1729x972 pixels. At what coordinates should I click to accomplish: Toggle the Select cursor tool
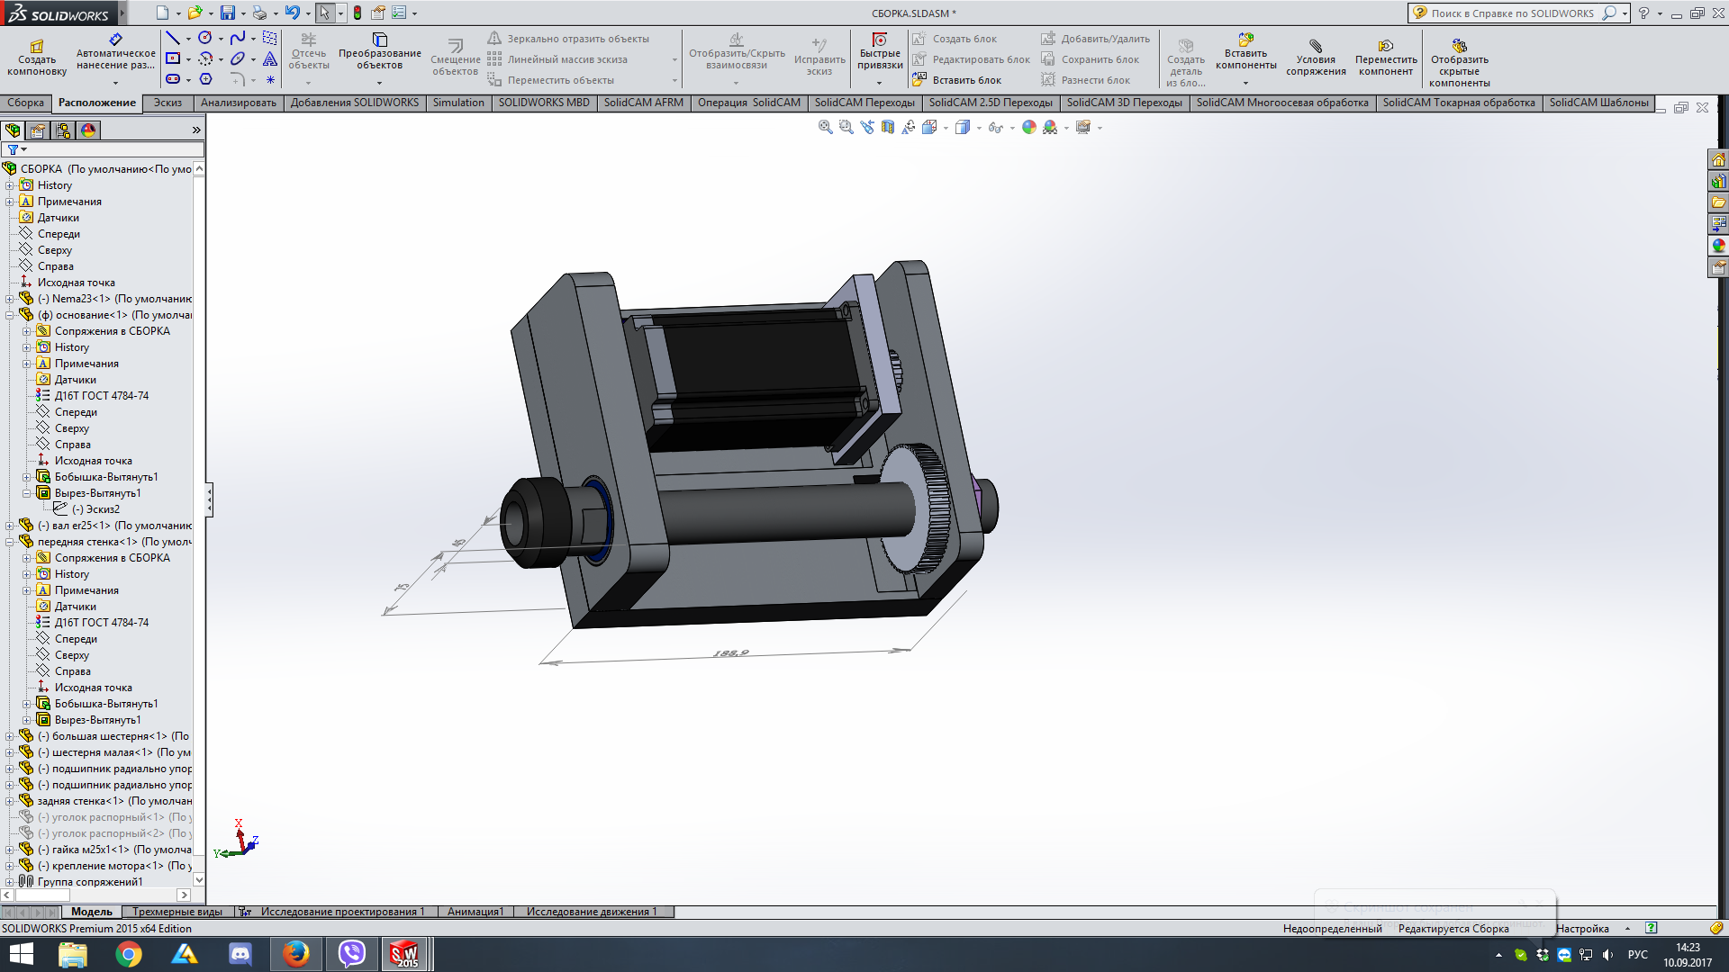(324, 13)
